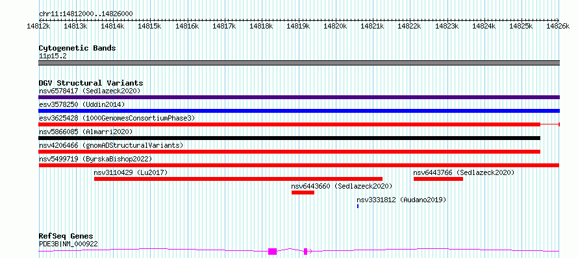Select the dark purple nsv6578417 variant bar
This screenshot has height=258, width=578.
click(299, 97)
